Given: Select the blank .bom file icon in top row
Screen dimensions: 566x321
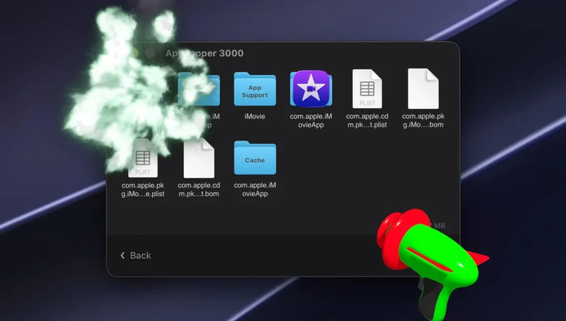Looking at the screenshot, I should click(x=423, y=89).
